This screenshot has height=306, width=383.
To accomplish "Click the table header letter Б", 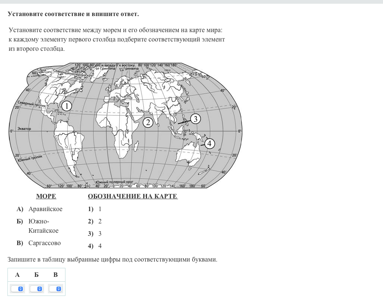I will click(36, 275).
